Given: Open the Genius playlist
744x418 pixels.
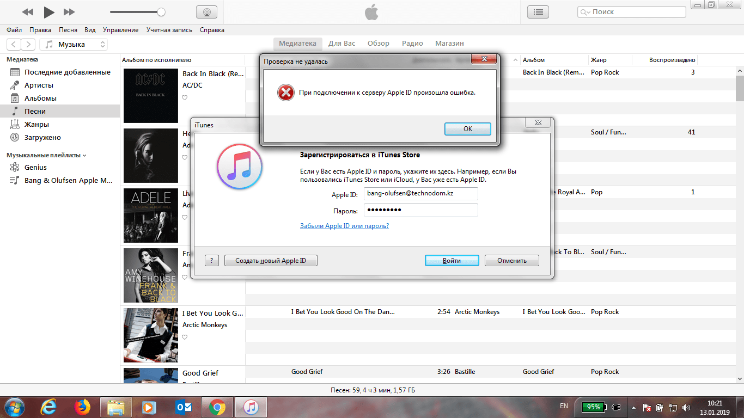Looking at the screenshot, I should tap(60, 167).
